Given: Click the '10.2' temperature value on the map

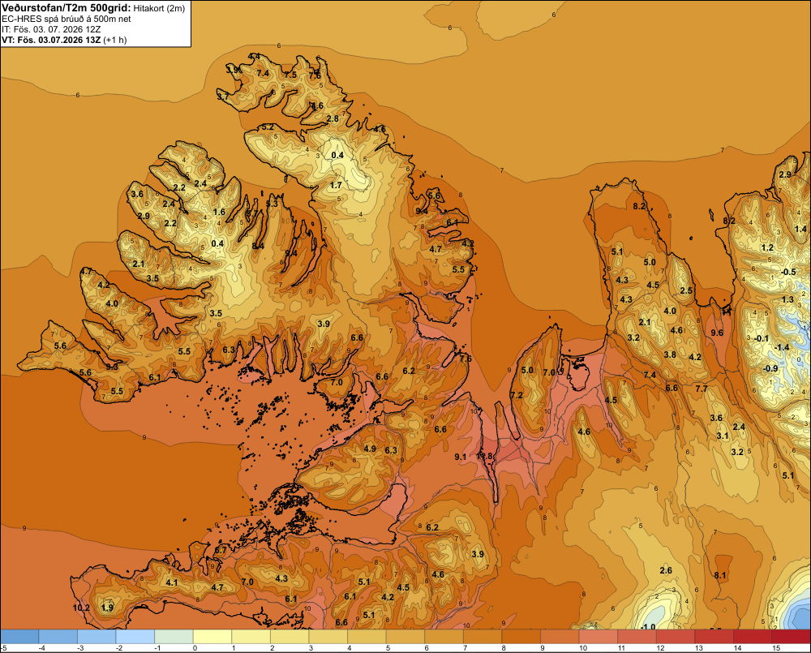Looking at the screenshot, I should (81, 608).
